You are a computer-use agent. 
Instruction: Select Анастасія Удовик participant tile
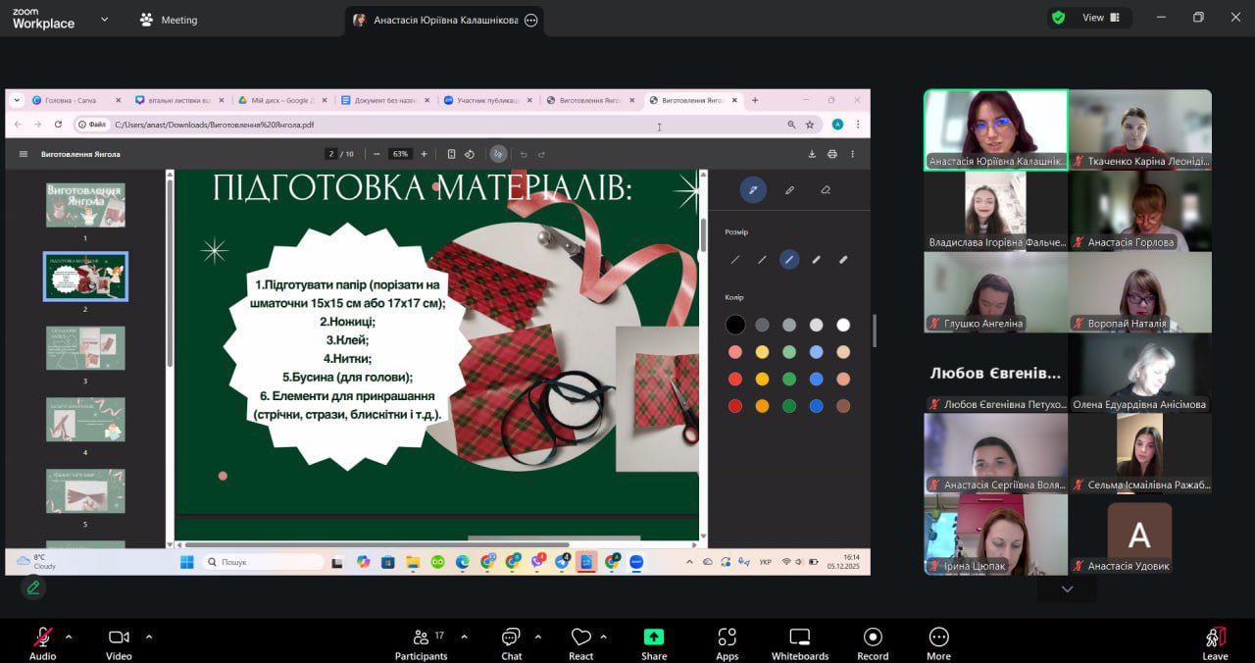[x=1139, y=535]
